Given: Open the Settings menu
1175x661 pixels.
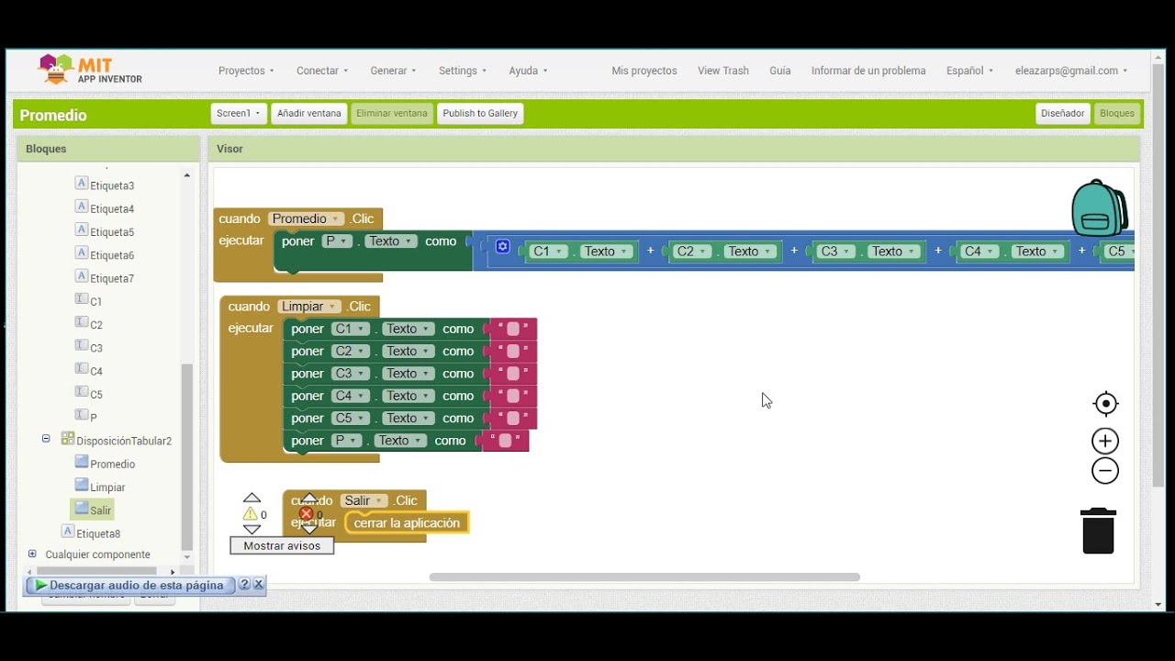Looking at the screenshot, I should click(463, 71).
